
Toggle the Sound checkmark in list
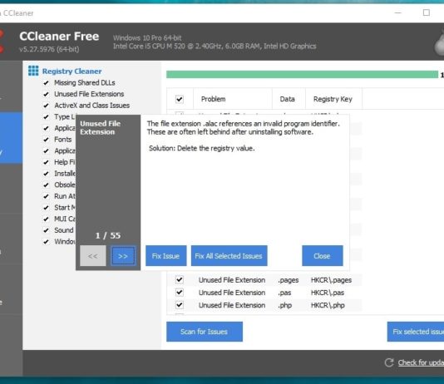click(46, 230)
